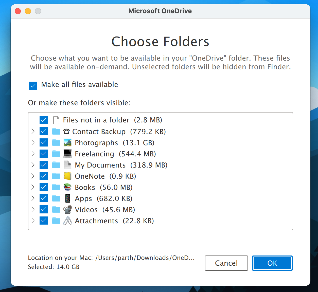Deselect the Attachments folder checkbox

[44, 221]
